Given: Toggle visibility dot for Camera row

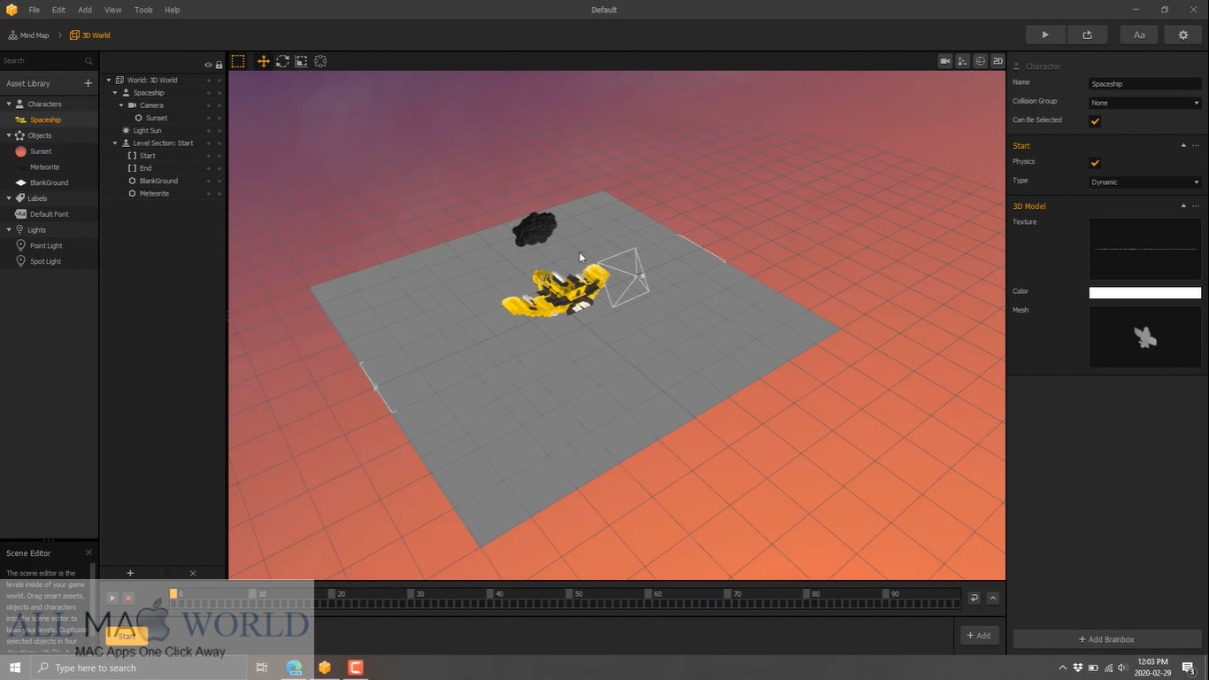Looking at the screenshot, I should 209,105.
